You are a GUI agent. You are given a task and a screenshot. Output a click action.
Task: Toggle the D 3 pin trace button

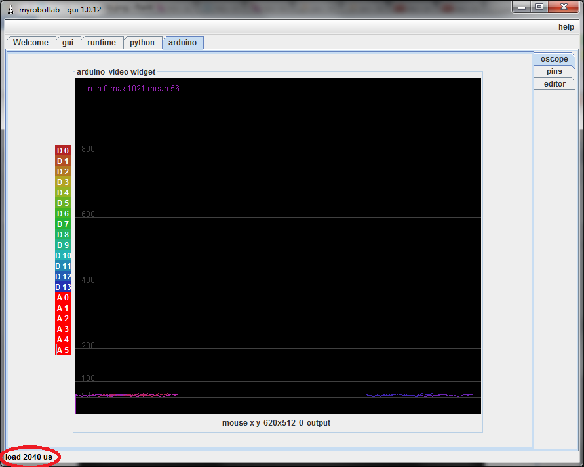click(63, 182)
